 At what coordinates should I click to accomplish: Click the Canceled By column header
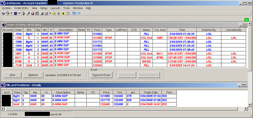pyautogui.click(x=233, y=30)
